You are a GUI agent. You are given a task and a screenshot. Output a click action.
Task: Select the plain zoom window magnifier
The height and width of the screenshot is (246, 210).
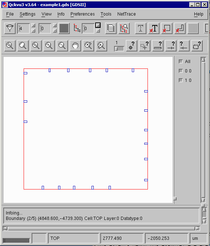point(23,46)
